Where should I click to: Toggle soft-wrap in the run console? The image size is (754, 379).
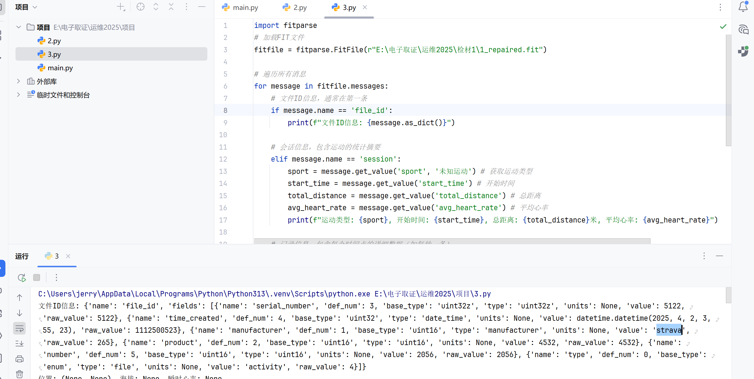(20, 329)
